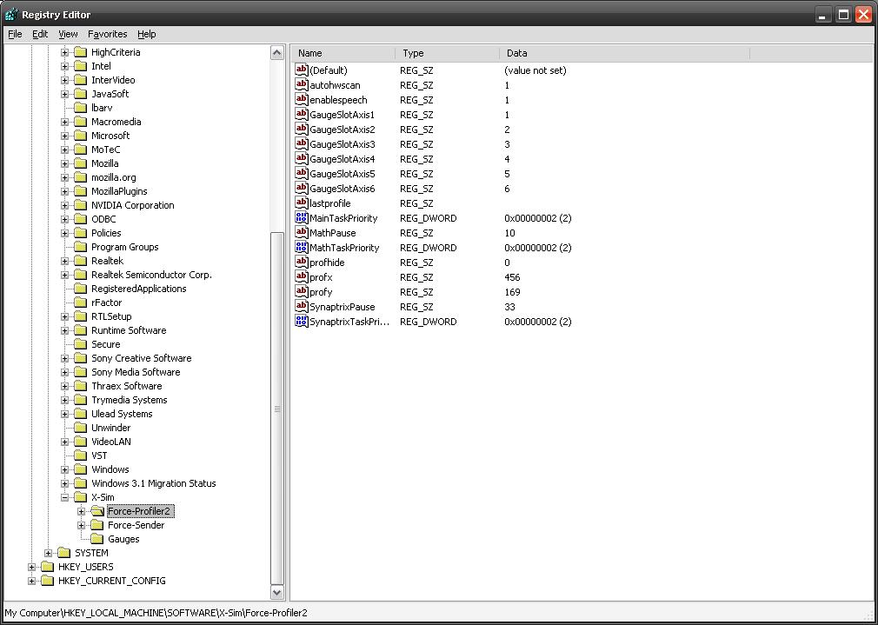Click the string icon of SynaptrixPause

302,307
